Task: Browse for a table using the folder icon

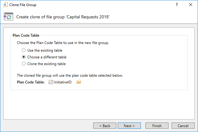Action: pos(78,82)
